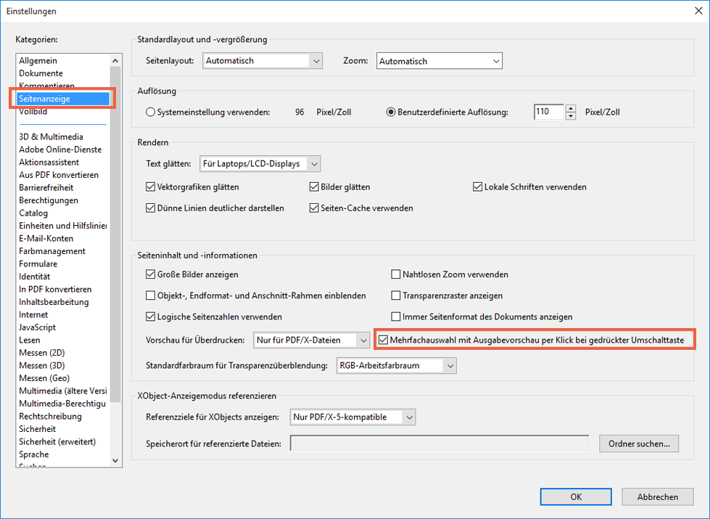Confirm settings with the OK button
This screenshot has width=710, height=519.
(576, 496)
